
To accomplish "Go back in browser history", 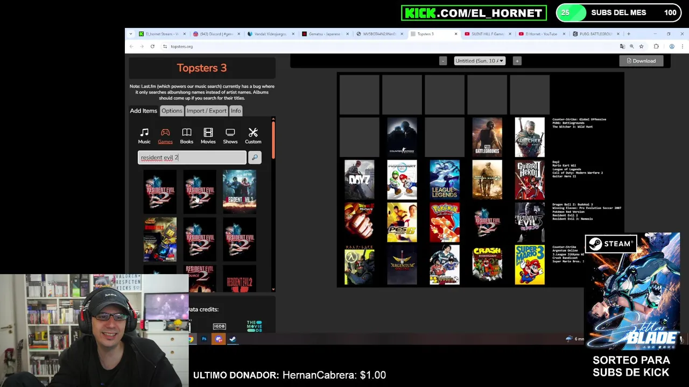I will pos(131,46).
